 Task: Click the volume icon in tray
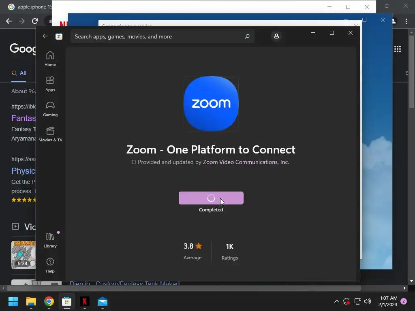tap(368, 301)
